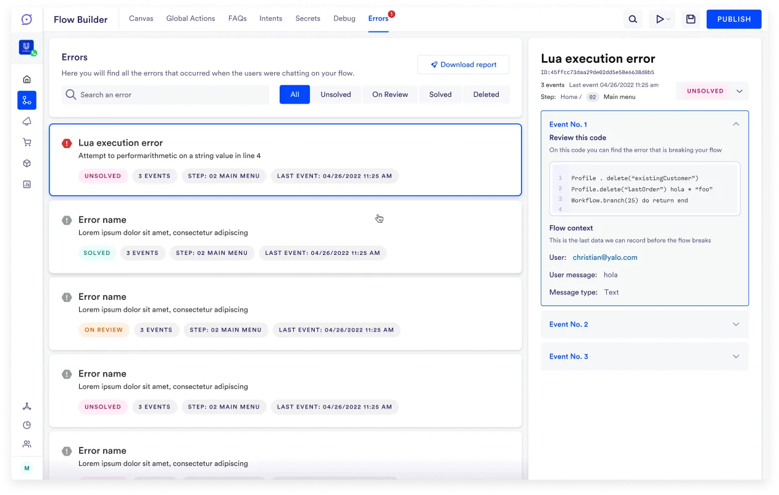The height and width of the screenshot is (495, 779).
Task: Click the SOLVED status badge
Action: (x=97, y=252)
